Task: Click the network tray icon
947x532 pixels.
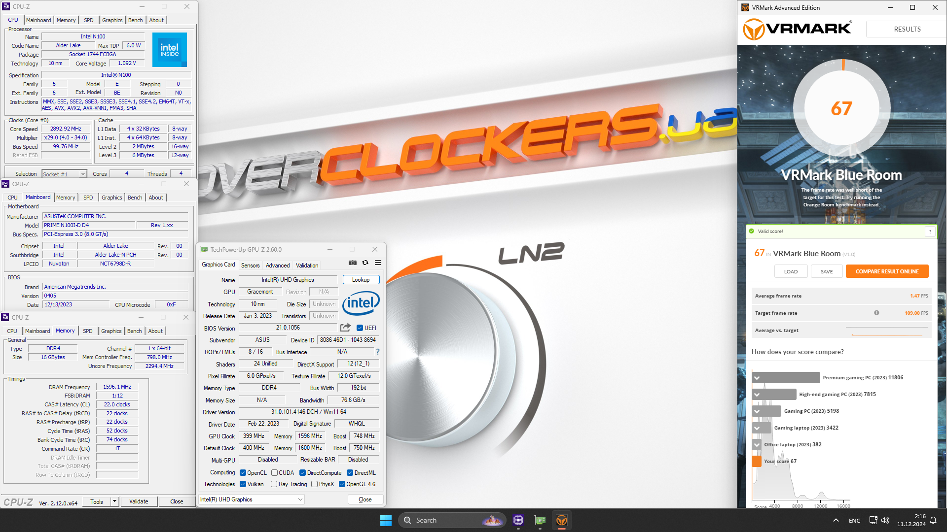Action: (x=873, y=520)
